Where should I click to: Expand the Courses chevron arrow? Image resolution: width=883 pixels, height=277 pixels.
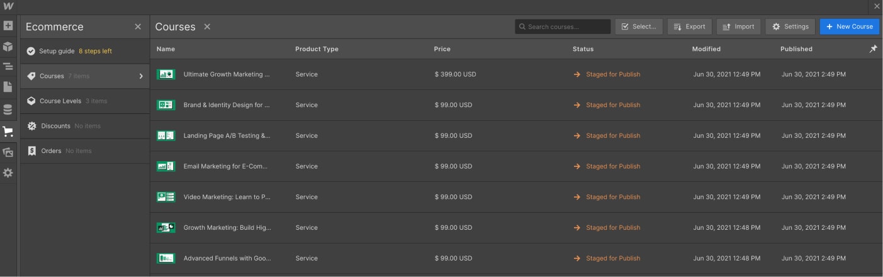(x=141, y=76)
